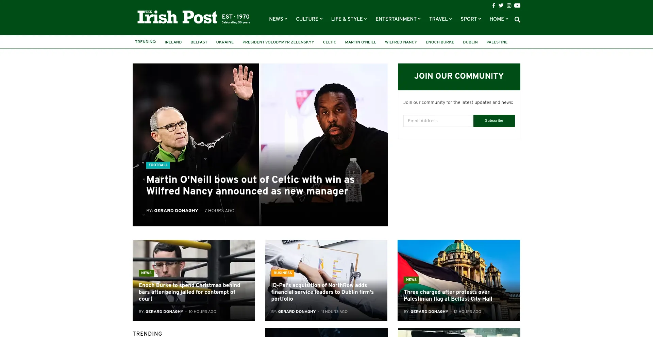Click the Subscribe button
This screenshot has height=337, width=653.
(x=494, y=121)
